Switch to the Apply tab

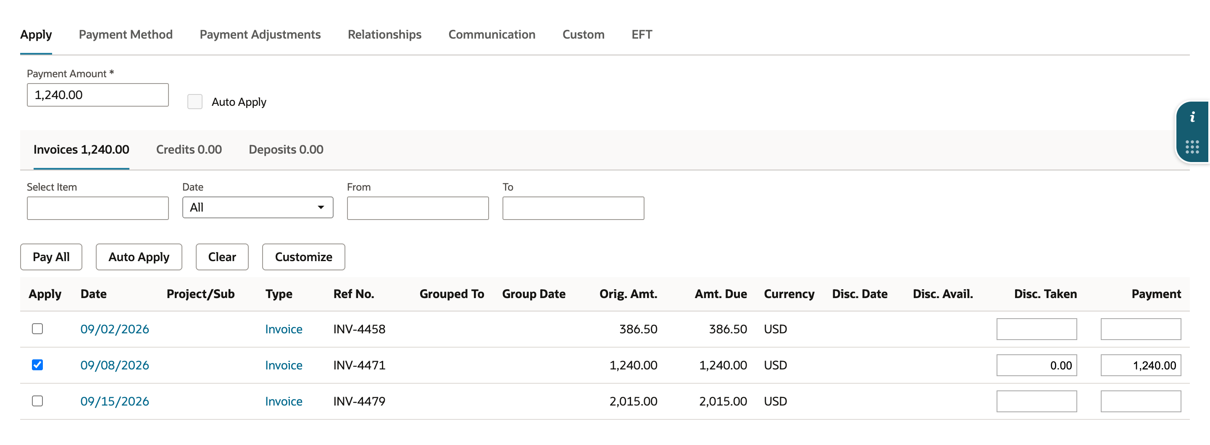pyautogui.click(x=36, y=35)
